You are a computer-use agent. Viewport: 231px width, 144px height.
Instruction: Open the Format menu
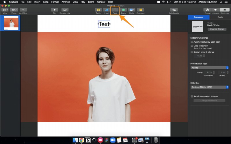tap(55, 2)
